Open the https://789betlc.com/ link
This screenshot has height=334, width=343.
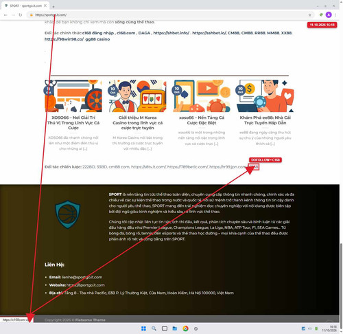(187, 167)
